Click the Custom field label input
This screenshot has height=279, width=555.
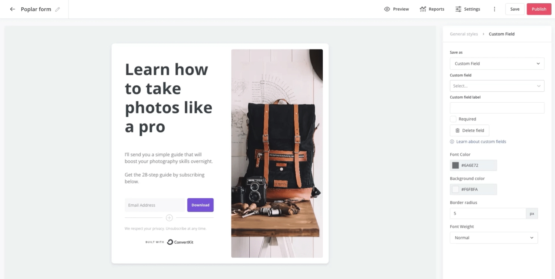[x=497, y=108]
